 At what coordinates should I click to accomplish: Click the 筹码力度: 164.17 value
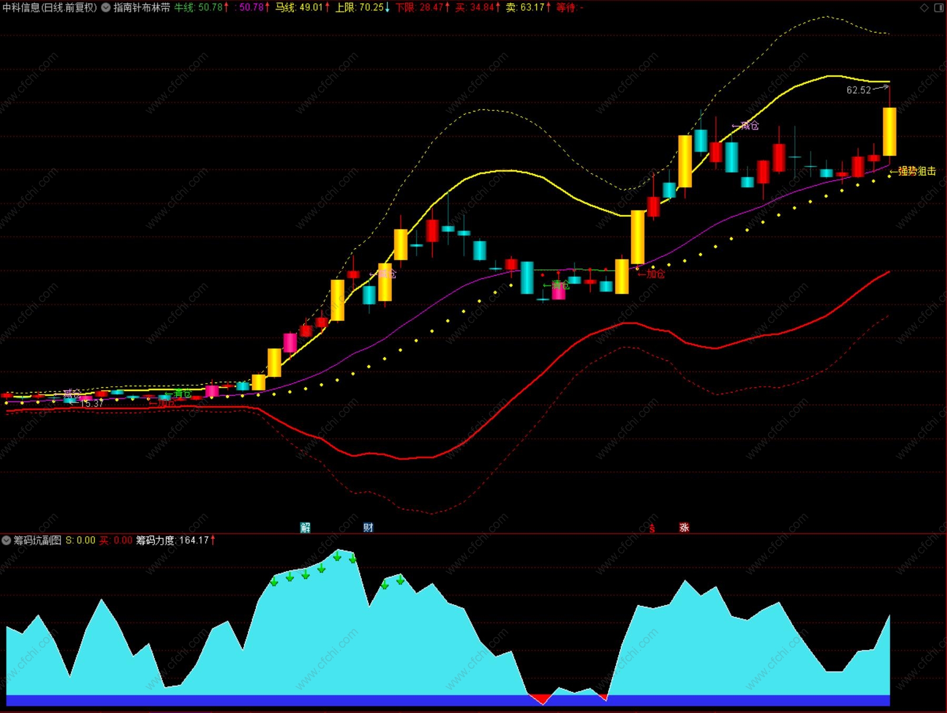click(175, 540)
